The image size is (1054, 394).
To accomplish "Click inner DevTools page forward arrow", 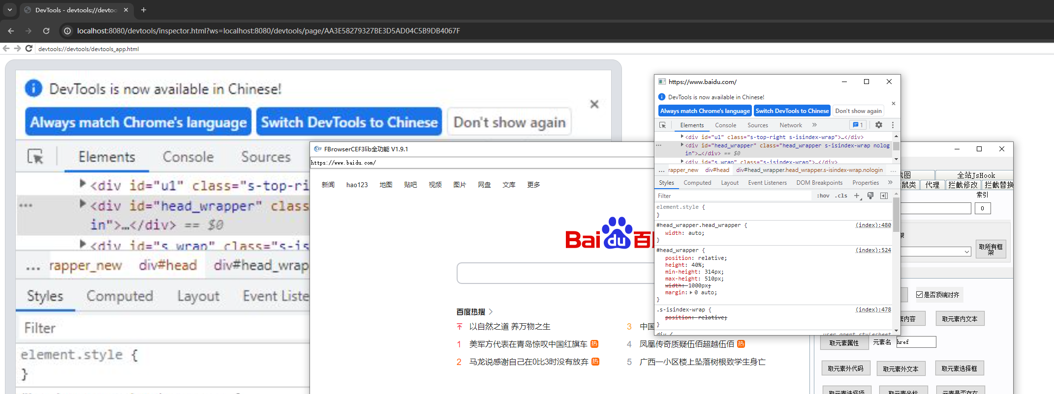I will (17, 49).
